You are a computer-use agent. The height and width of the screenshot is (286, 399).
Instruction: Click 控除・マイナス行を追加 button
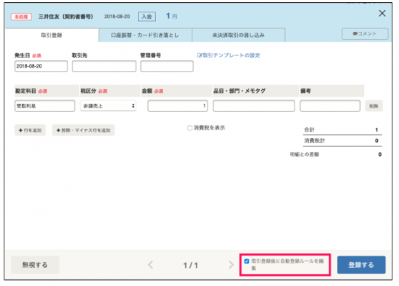coord(83,130)
